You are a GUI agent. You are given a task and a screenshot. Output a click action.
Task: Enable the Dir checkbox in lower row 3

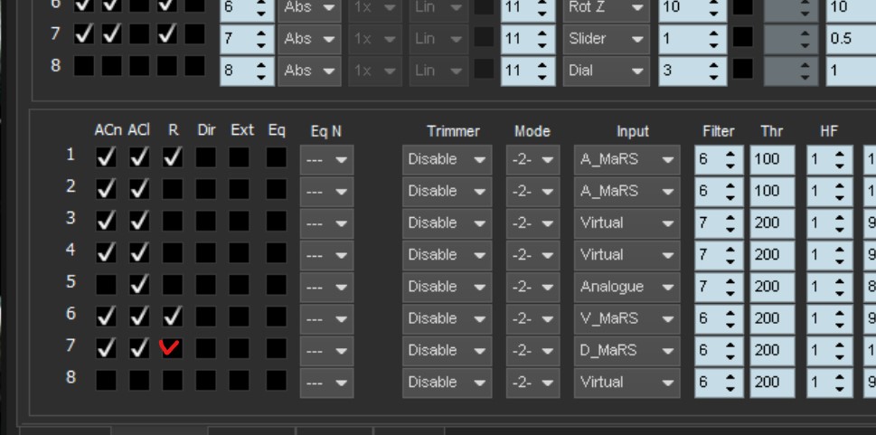pos(206,222)
